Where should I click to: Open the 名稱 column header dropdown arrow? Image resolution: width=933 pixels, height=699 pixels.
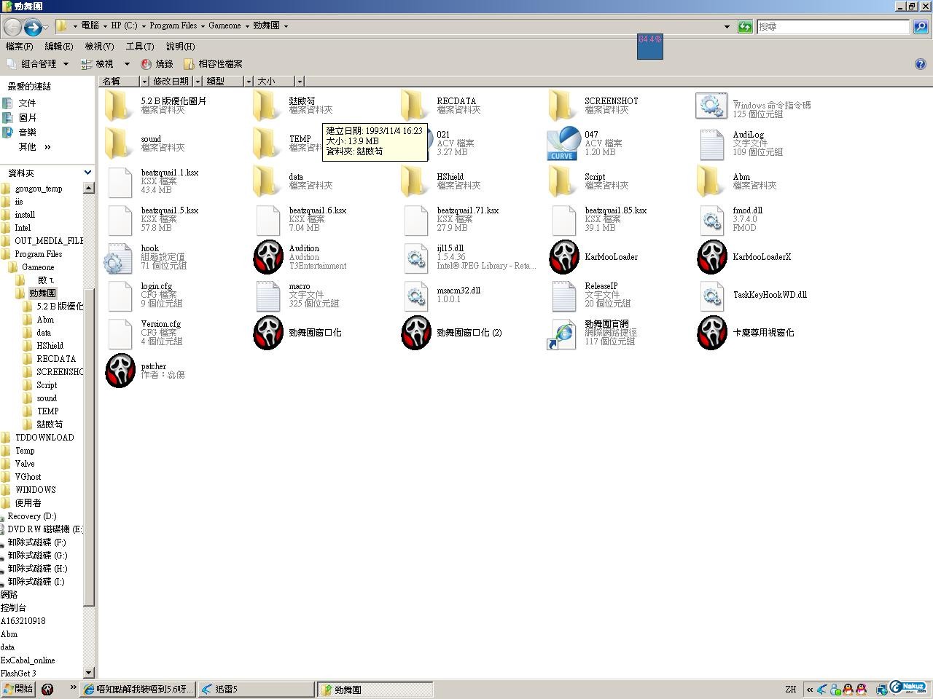tap(144, 82)
